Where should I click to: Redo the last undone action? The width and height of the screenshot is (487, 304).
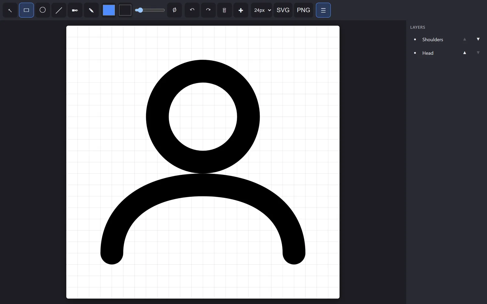coord(208,10)
